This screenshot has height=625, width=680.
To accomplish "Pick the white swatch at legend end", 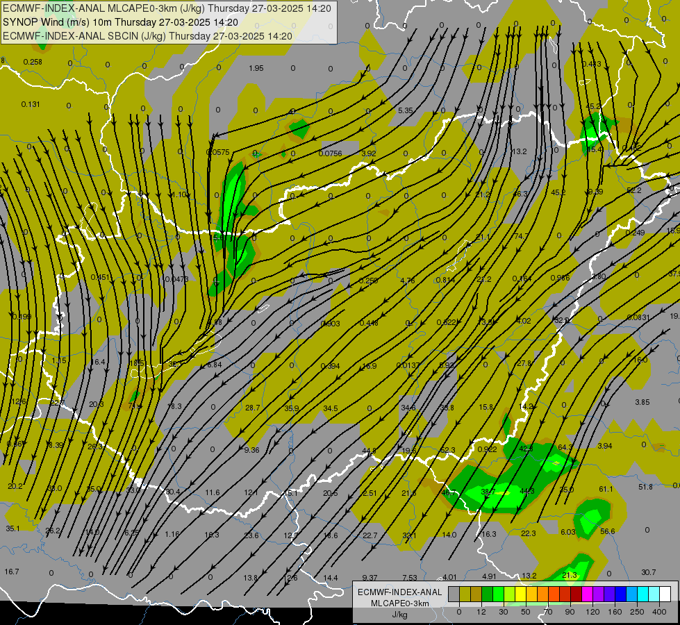I will pos(665,594).
